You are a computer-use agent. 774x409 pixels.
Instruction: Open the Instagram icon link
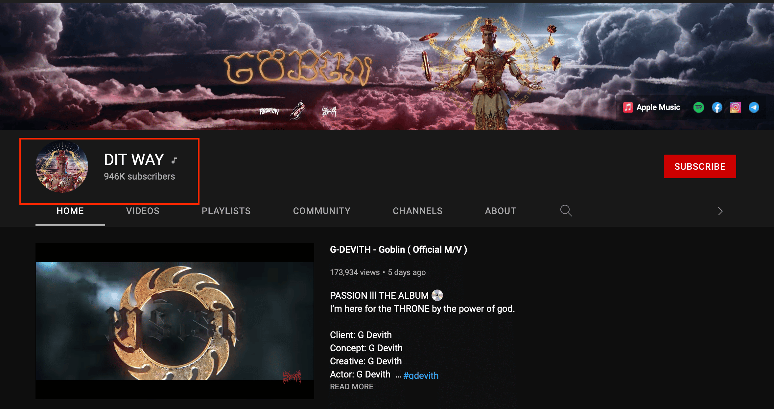[x=735, y=107]
